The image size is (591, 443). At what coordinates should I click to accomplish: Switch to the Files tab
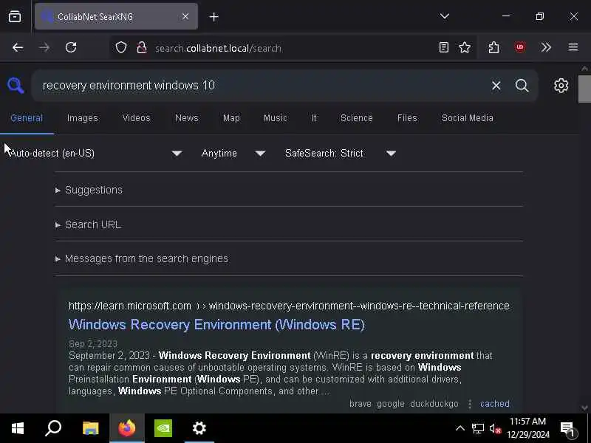407,118
